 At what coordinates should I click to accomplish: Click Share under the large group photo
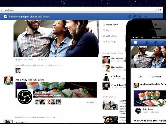[42, 60]
